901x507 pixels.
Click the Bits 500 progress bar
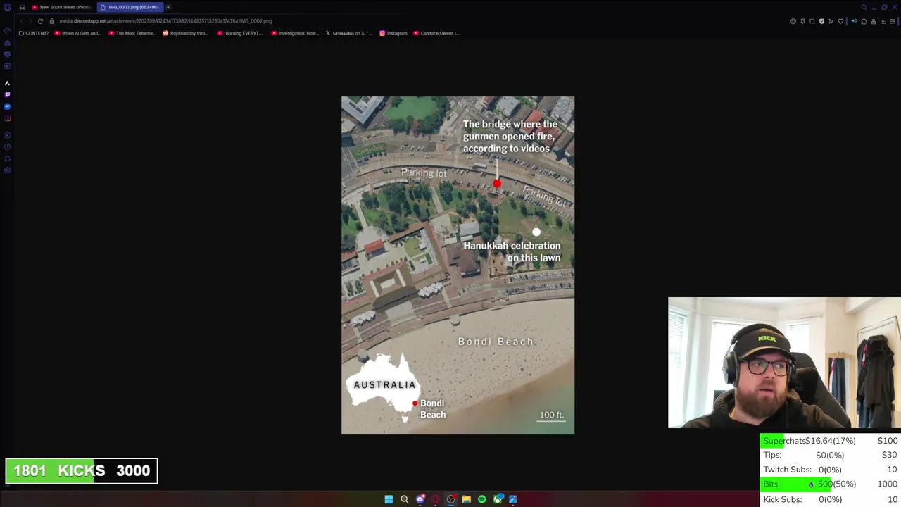(831, 484)
